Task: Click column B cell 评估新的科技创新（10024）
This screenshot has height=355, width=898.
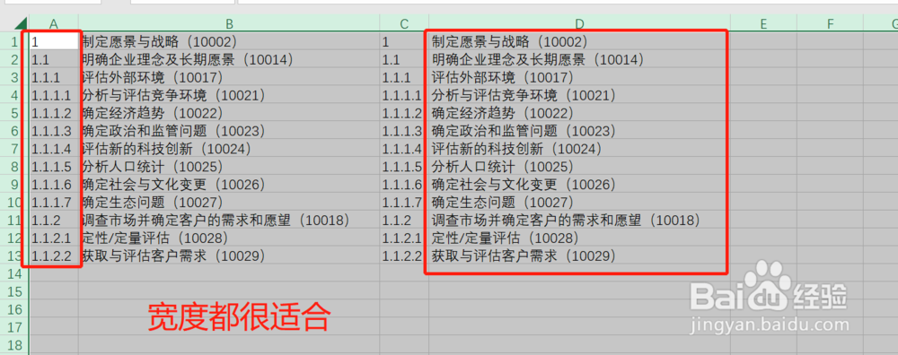Action: [229, 149]
